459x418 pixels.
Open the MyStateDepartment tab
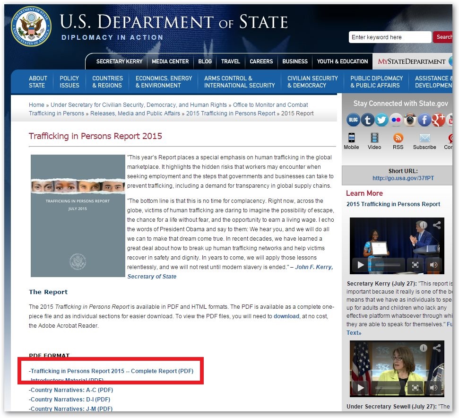pyautogui.click(x=412, y=61)
